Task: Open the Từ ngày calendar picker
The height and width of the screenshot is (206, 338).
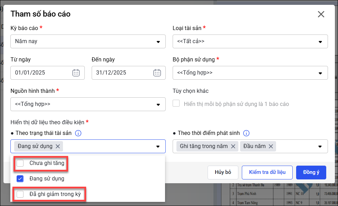Action: tap(76, 73)
